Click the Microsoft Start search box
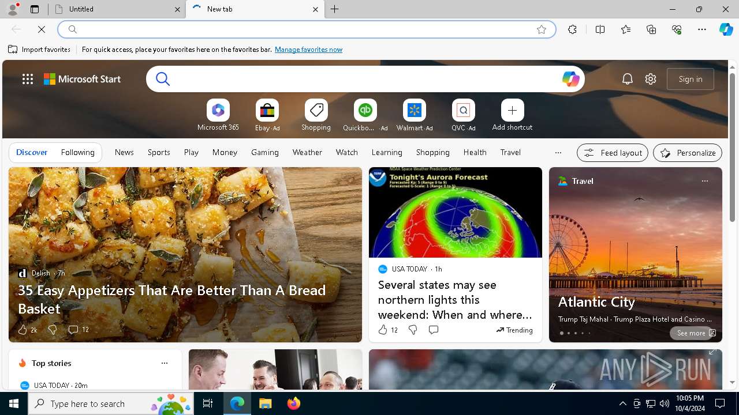Screen dimensions: 739x415 tap(365, 79)
